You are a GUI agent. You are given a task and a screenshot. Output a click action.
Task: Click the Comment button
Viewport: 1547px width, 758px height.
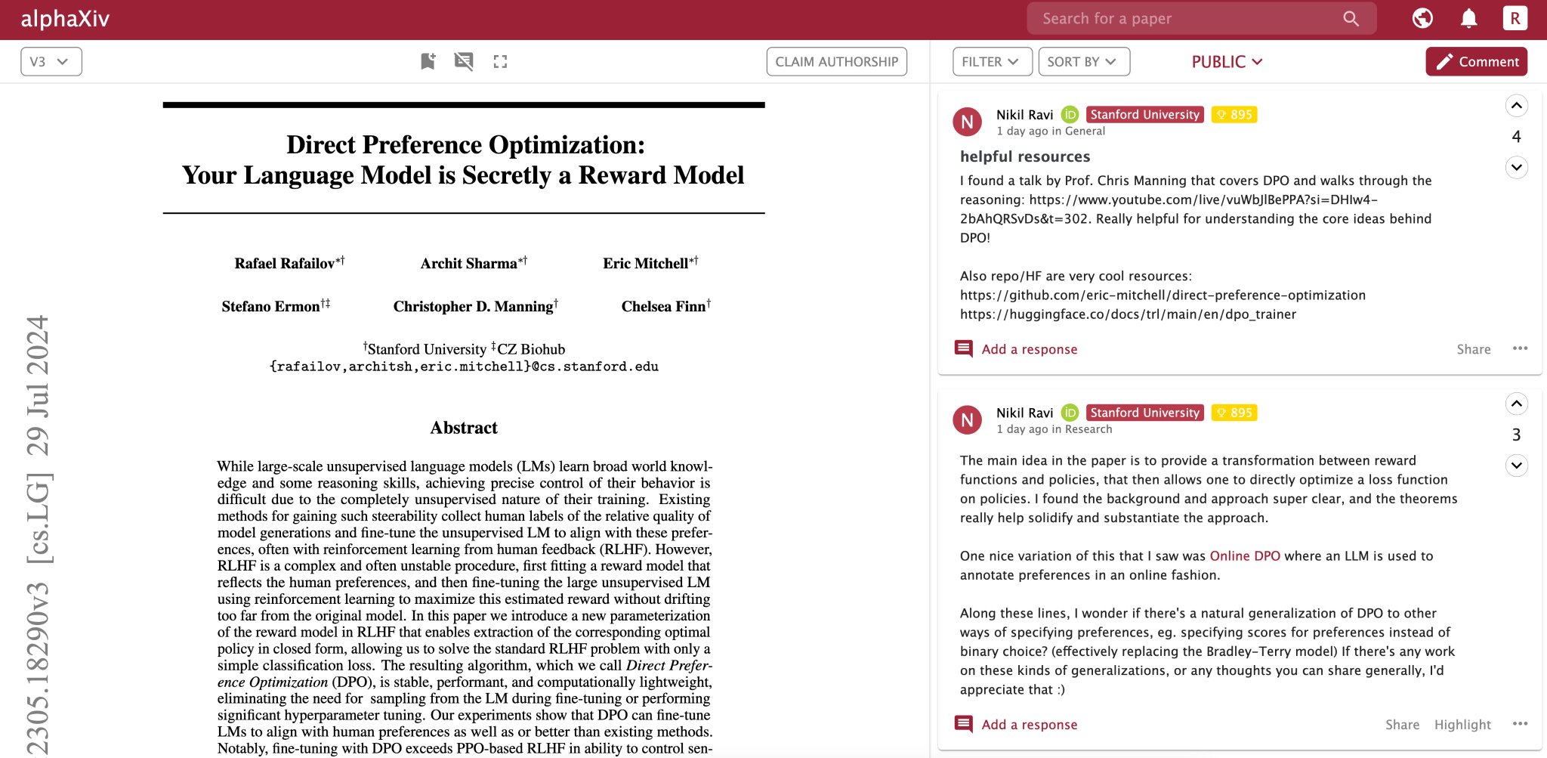[x=1476, y=62]
